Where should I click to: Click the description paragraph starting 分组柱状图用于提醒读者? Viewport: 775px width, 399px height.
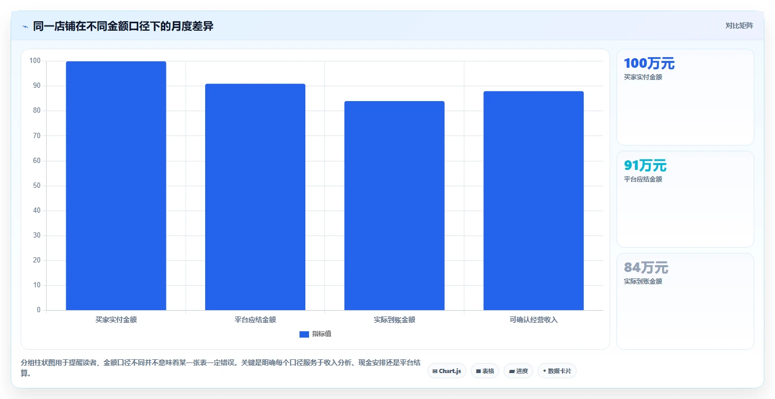(221, 368)
